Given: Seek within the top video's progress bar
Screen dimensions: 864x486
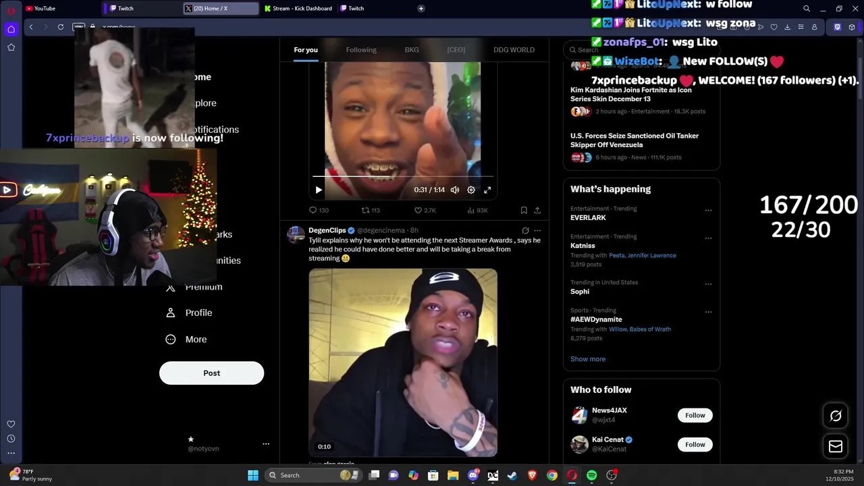Looking at the screenshot, I should 403,178.
